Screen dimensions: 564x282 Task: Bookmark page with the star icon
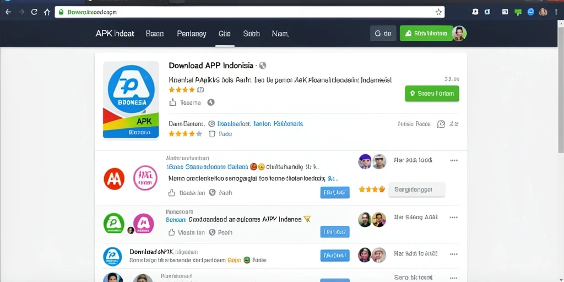point(438,12)
